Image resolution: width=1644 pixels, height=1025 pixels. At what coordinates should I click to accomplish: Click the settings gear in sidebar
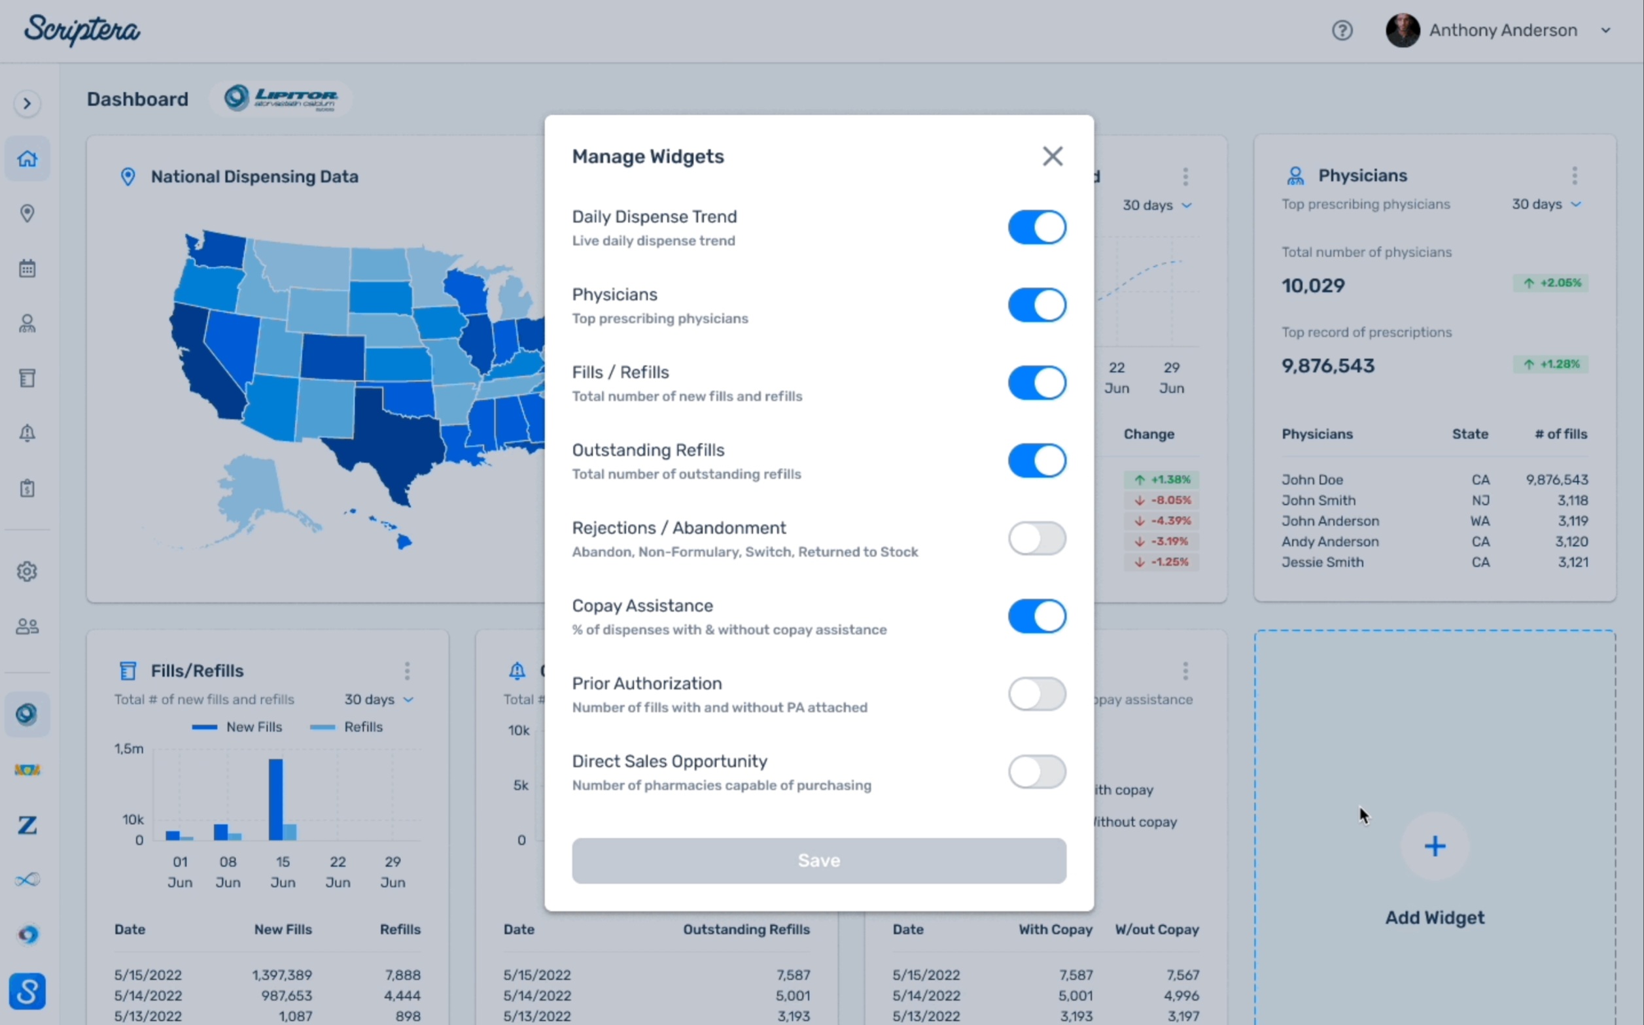pyautogui.click(x=27, y=571)
